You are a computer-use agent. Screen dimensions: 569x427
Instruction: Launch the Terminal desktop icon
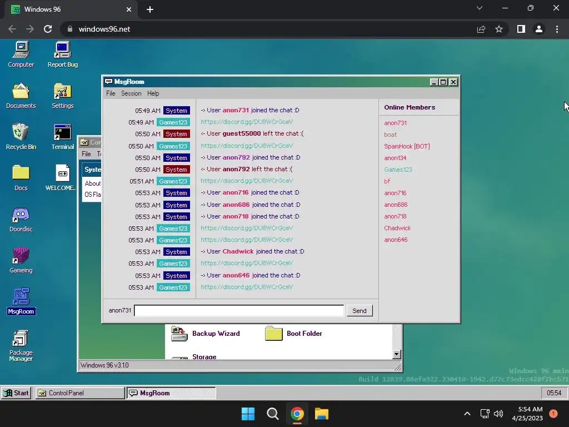coord(62,137)
